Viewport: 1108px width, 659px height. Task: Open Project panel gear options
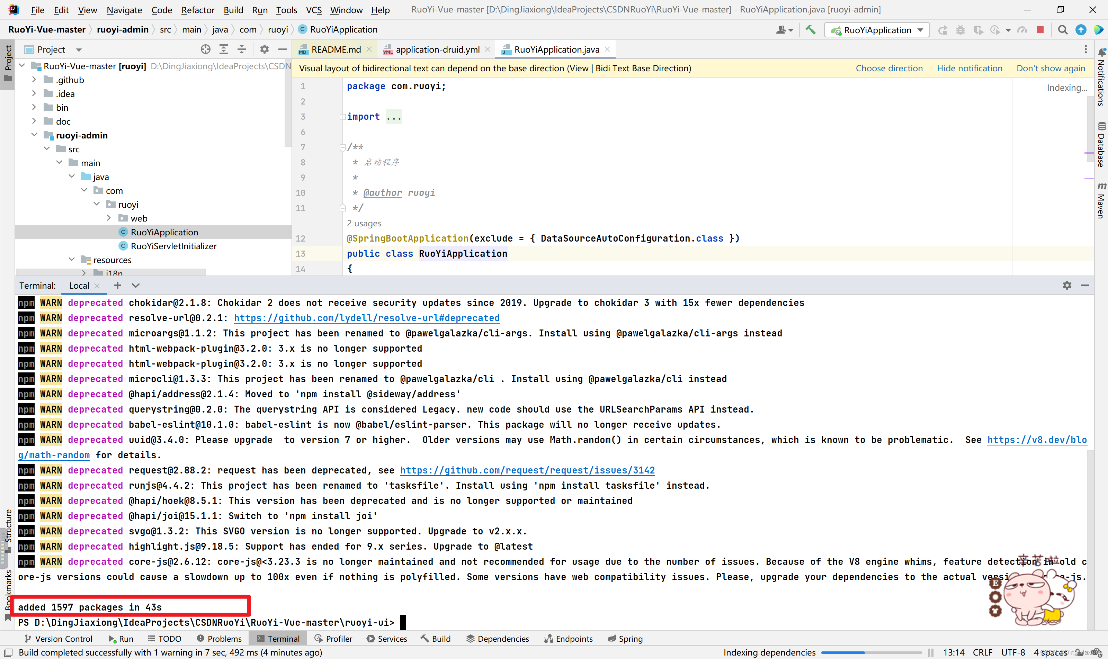264,49
